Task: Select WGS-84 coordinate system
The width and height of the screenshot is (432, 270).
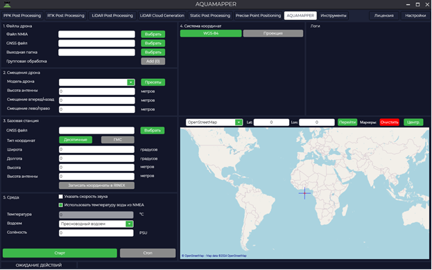Action: [x=211, y=33]
